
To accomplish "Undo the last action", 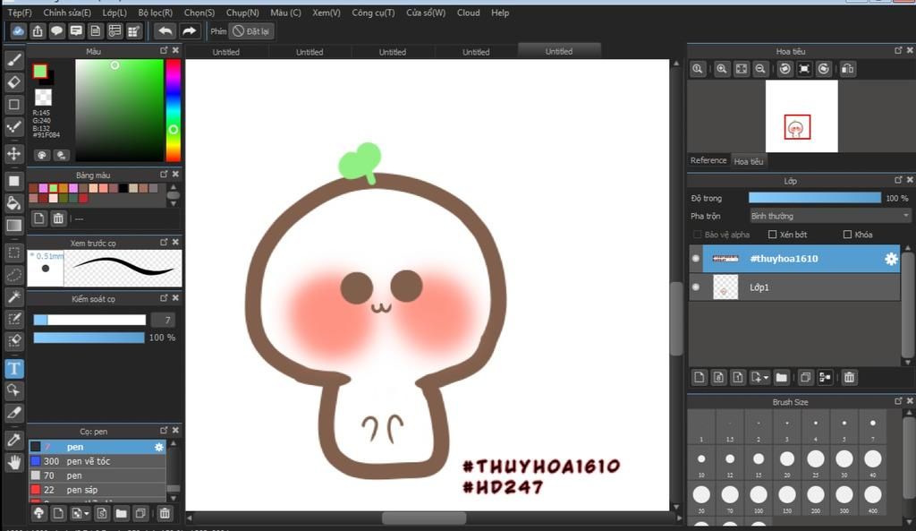I will (165, 31).
